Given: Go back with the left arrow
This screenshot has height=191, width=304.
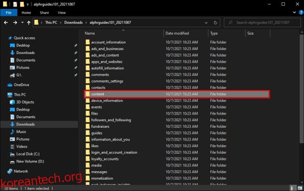Looking at the screenshot, I should 6,22.
